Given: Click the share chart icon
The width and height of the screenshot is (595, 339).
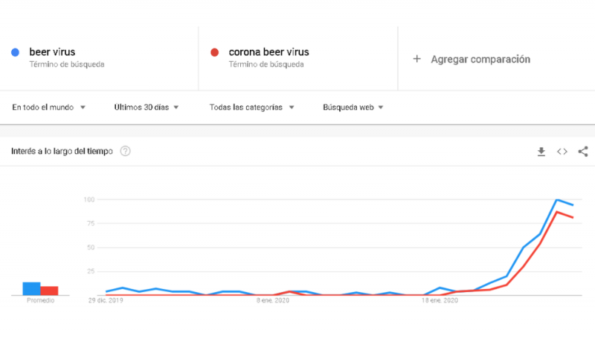Looking at the screenshot, I should pos(583,152).
